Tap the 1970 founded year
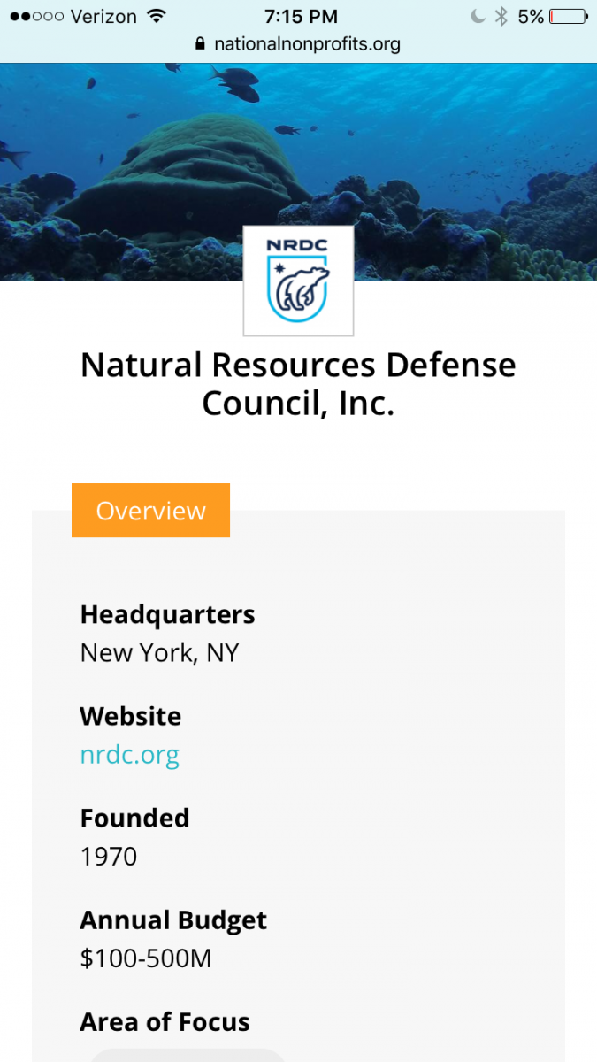 coord(109,857)
